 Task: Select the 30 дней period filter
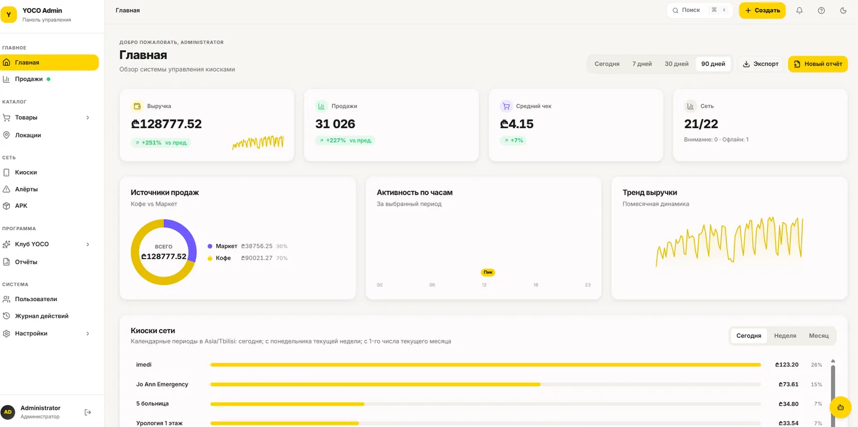click(677, 64)
